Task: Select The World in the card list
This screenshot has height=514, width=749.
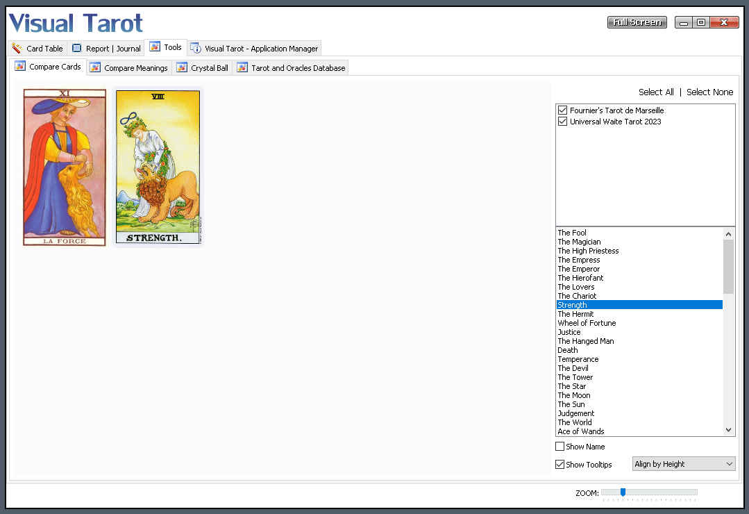Action: tap(639, 422)
